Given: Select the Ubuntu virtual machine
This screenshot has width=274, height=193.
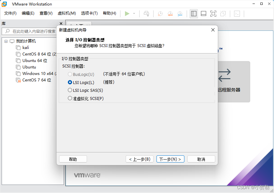Looking at the screenshot, I should click(x=29, y=67).
